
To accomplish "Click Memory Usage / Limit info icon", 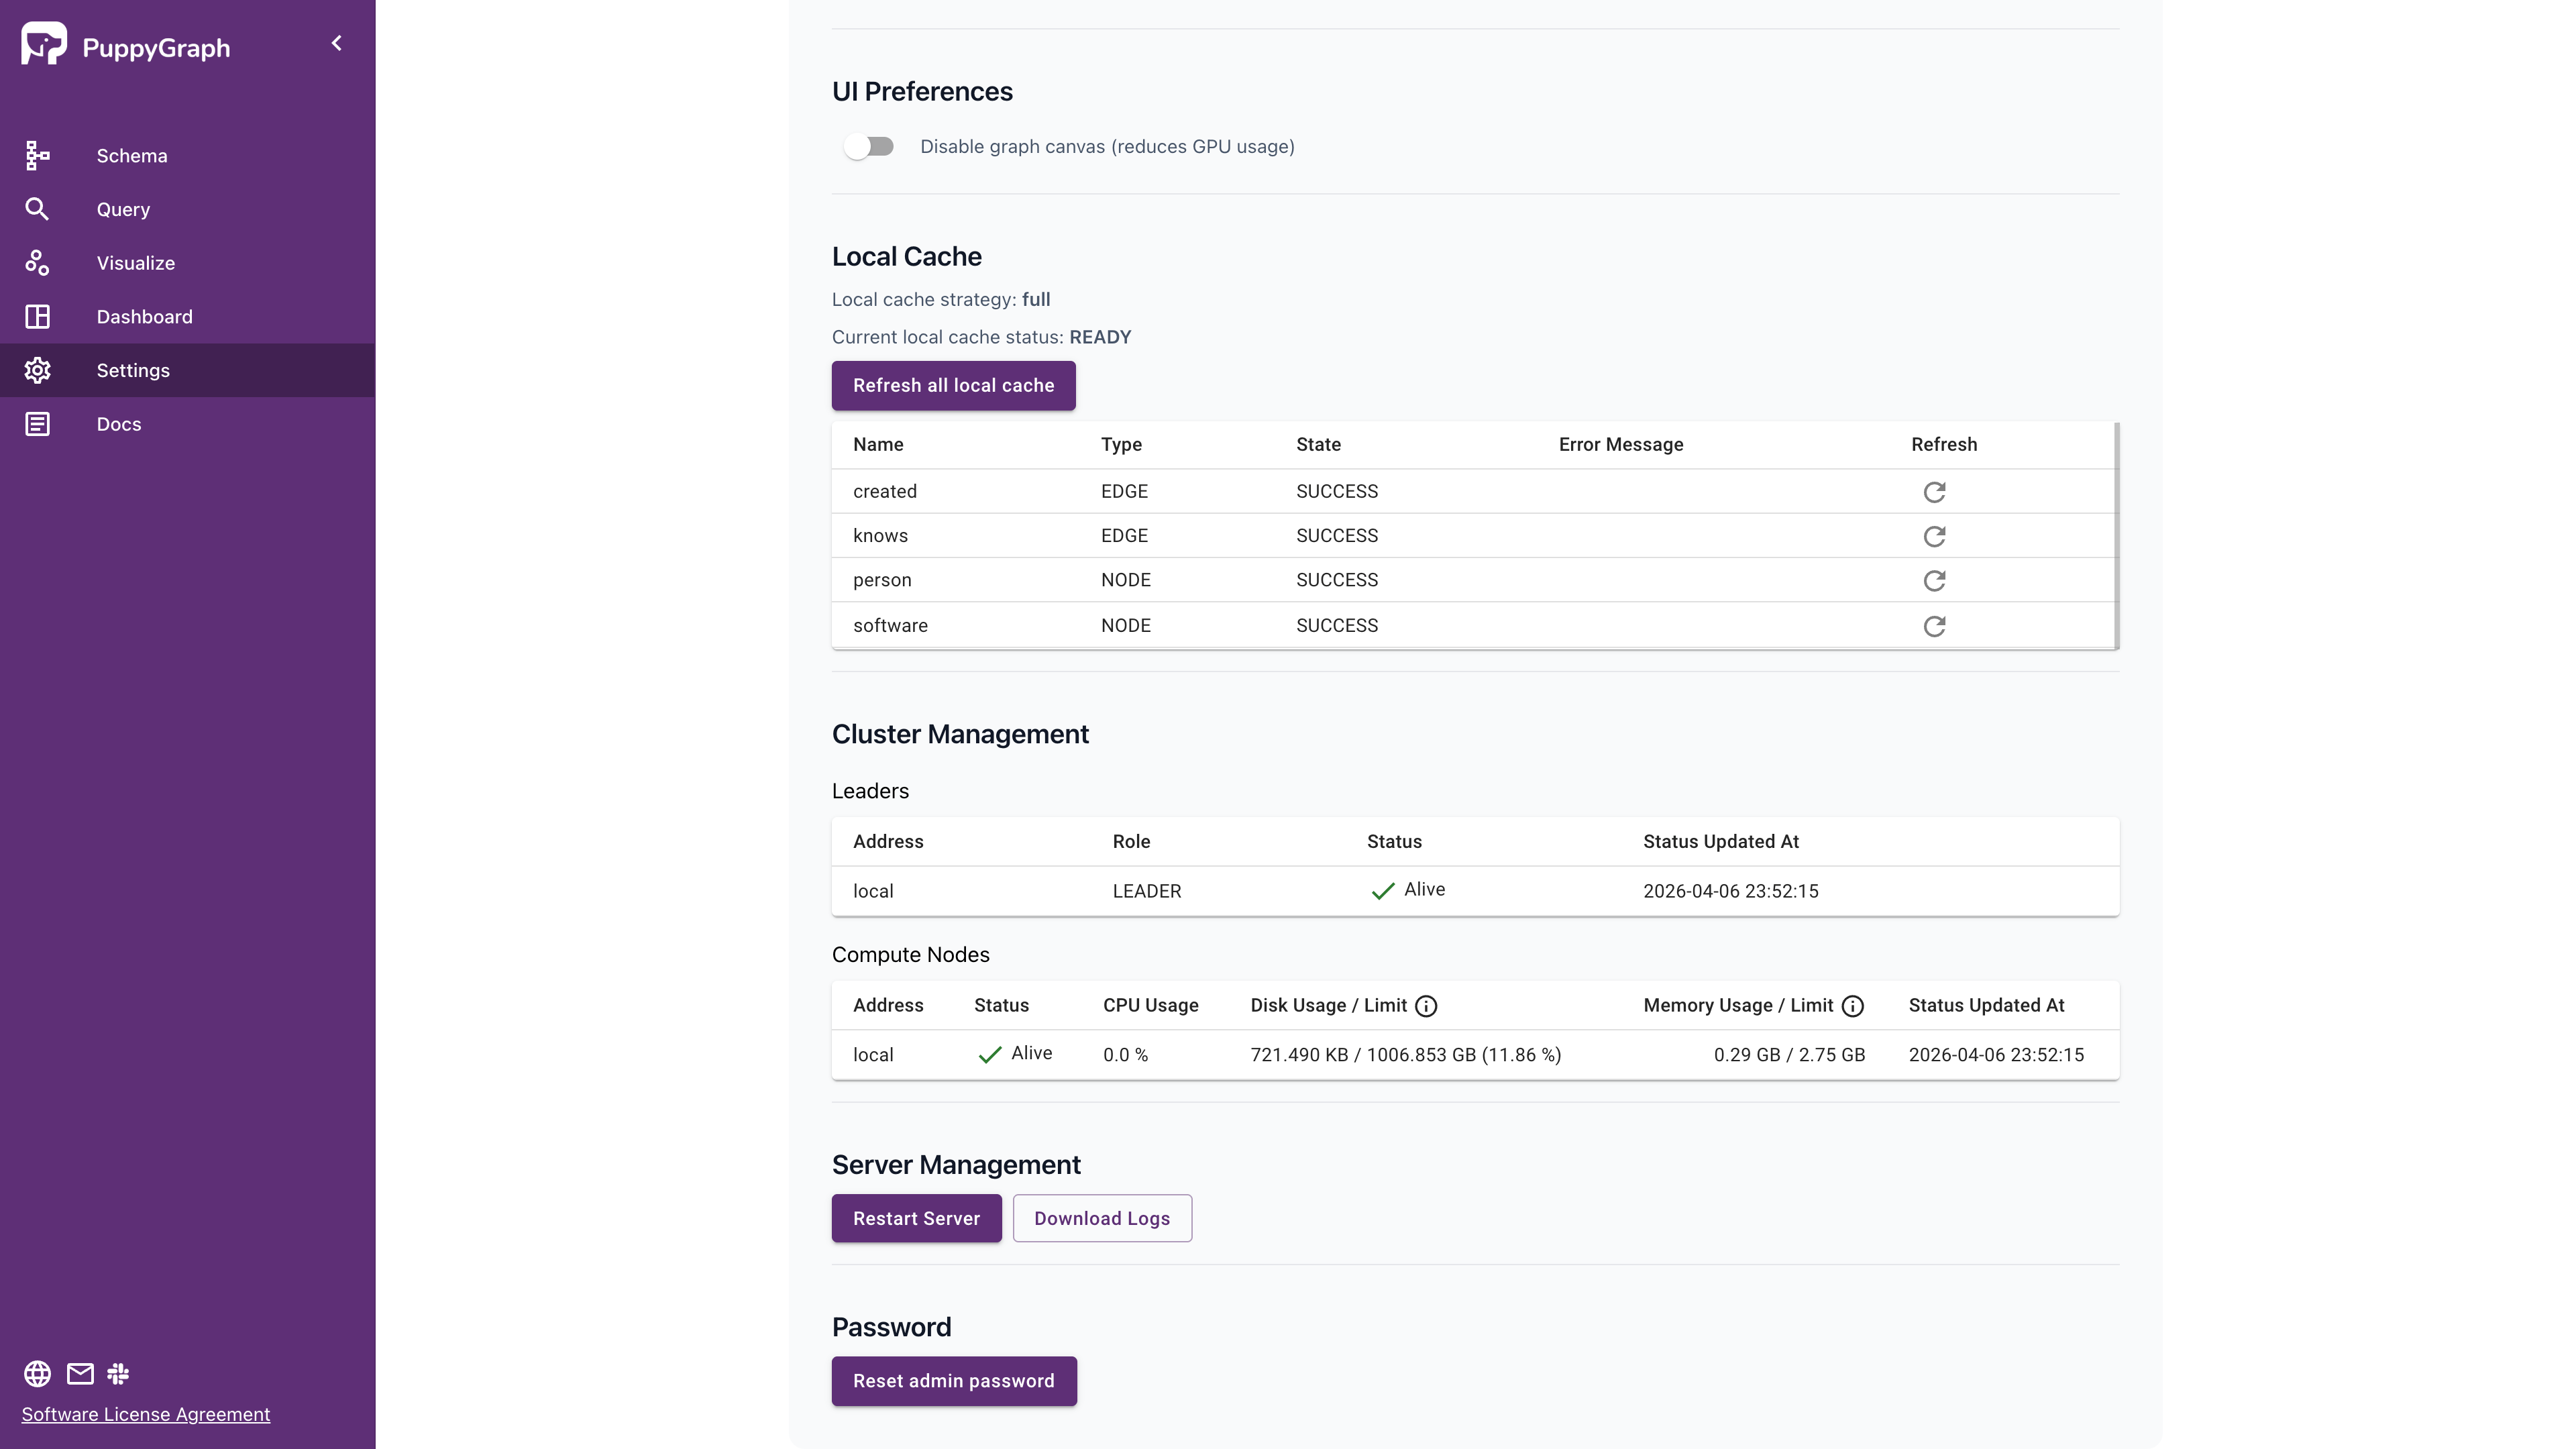I will tap(1852, 1006).
